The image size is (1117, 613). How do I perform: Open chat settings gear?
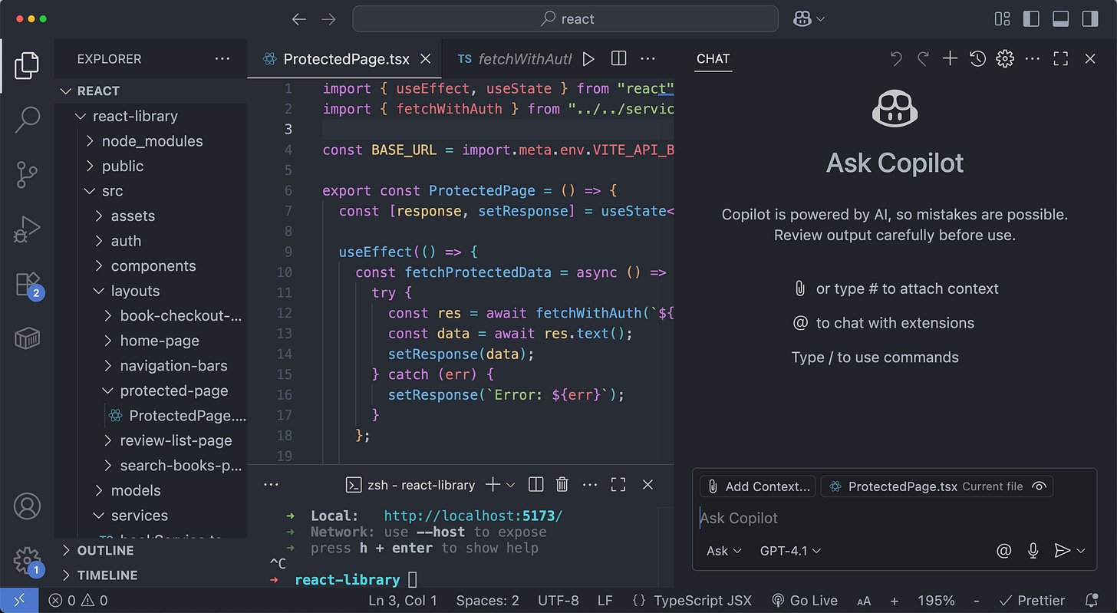pyautogui.click(x=1005, y=58)
